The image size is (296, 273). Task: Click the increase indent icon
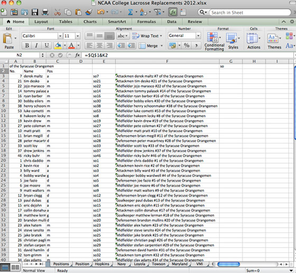(x=131, y=45)
